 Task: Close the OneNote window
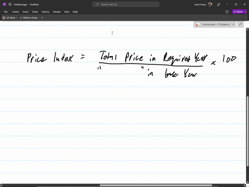pyautogui.click(x=244, y=5)
